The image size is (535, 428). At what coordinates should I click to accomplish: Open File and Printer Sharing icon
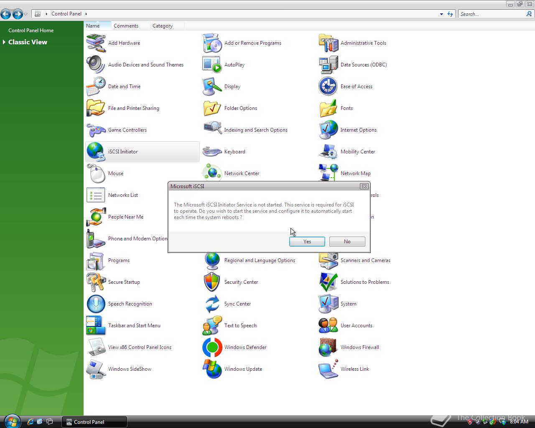pos(96,108)
